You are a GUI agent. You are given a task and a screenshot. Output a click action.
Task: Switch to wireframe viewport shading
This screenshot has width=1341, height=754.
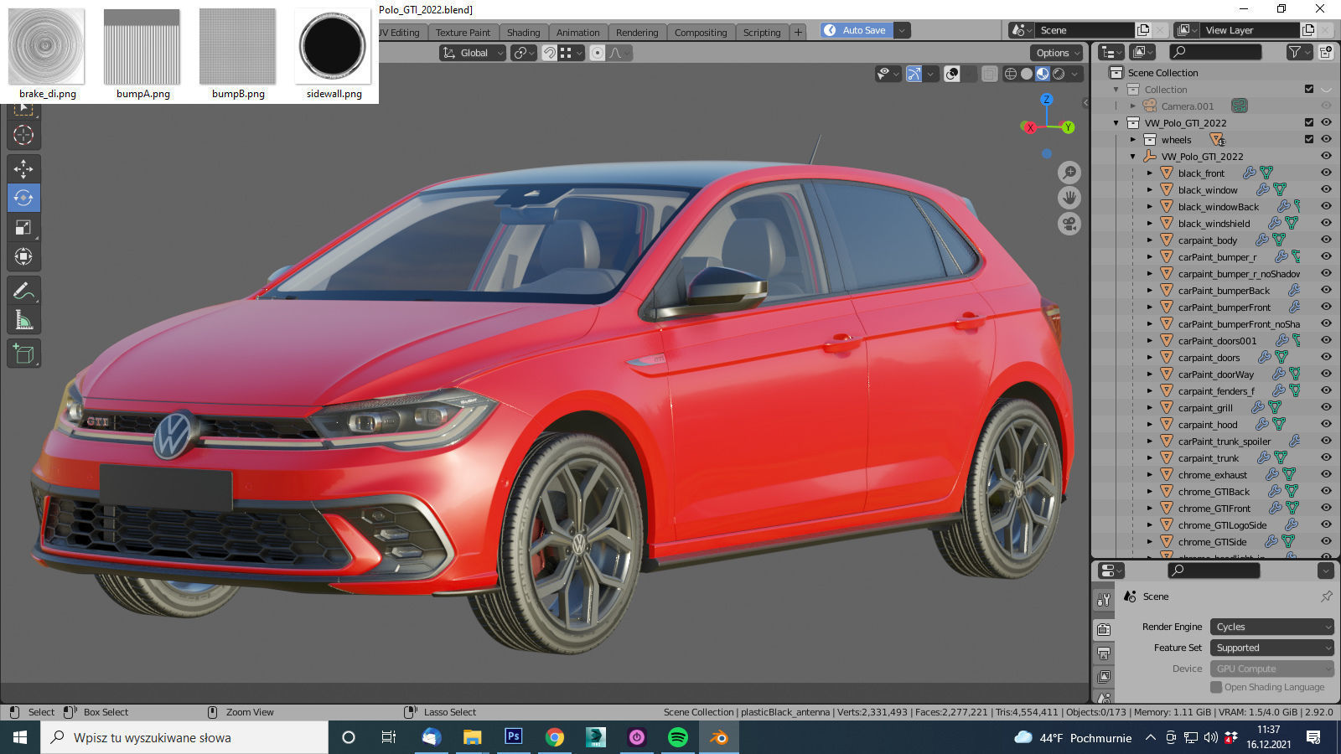[x=1011, y=74]
